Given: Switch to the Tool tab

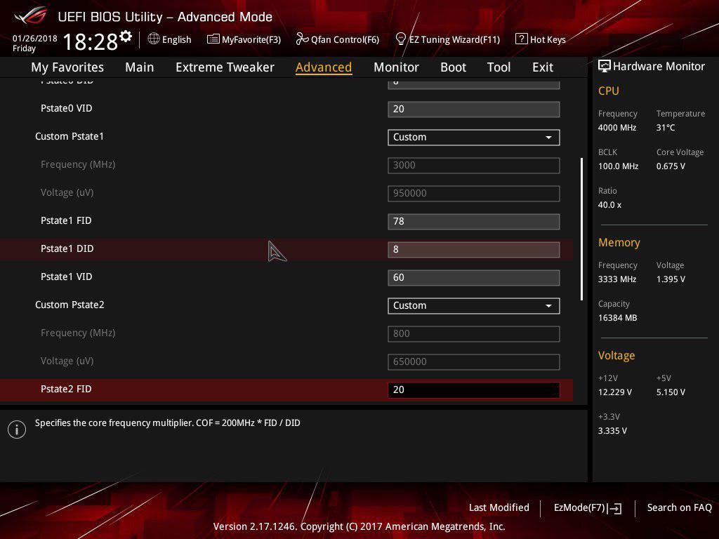Looking at the screenshot, I should pyautogui.click(x=499, y=67).
